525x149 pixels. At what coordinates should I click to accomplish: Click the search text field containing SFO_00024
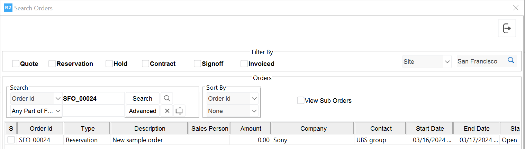coord(93,99)
